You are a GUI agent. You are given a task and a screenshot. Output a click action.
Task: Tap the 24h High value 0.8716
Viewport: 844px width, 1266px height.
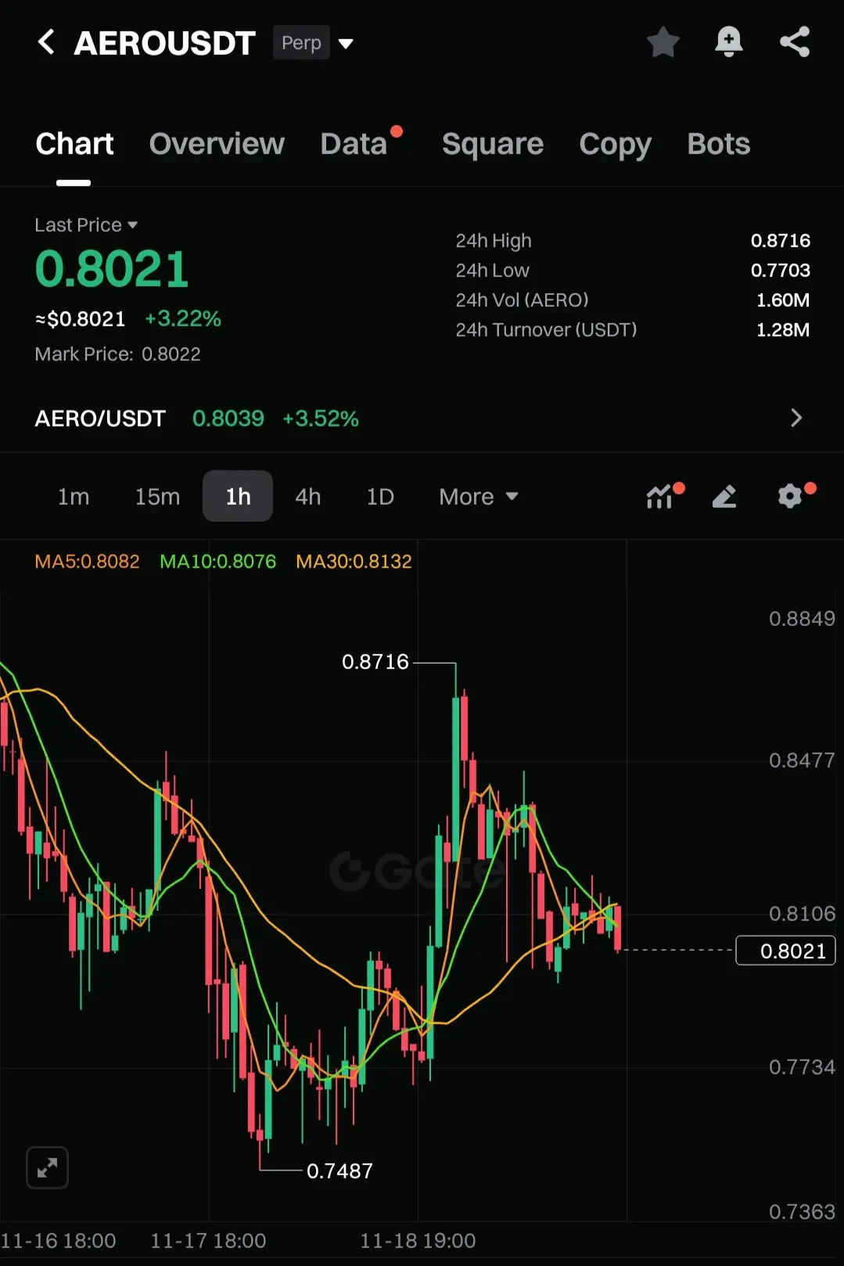[x=780, y=241]
